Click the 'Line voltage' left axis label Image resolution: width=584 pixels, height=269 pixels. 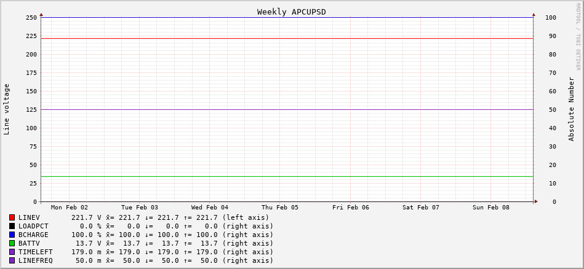point(6,109)
